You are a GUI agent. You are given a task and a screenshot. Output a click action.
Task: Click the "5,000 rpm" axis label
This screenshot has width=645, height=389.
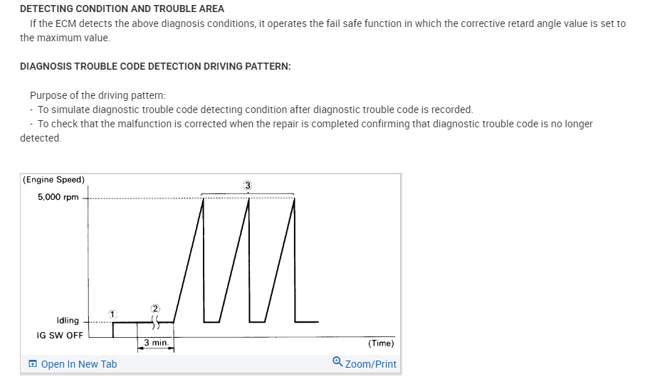point(58,197)
